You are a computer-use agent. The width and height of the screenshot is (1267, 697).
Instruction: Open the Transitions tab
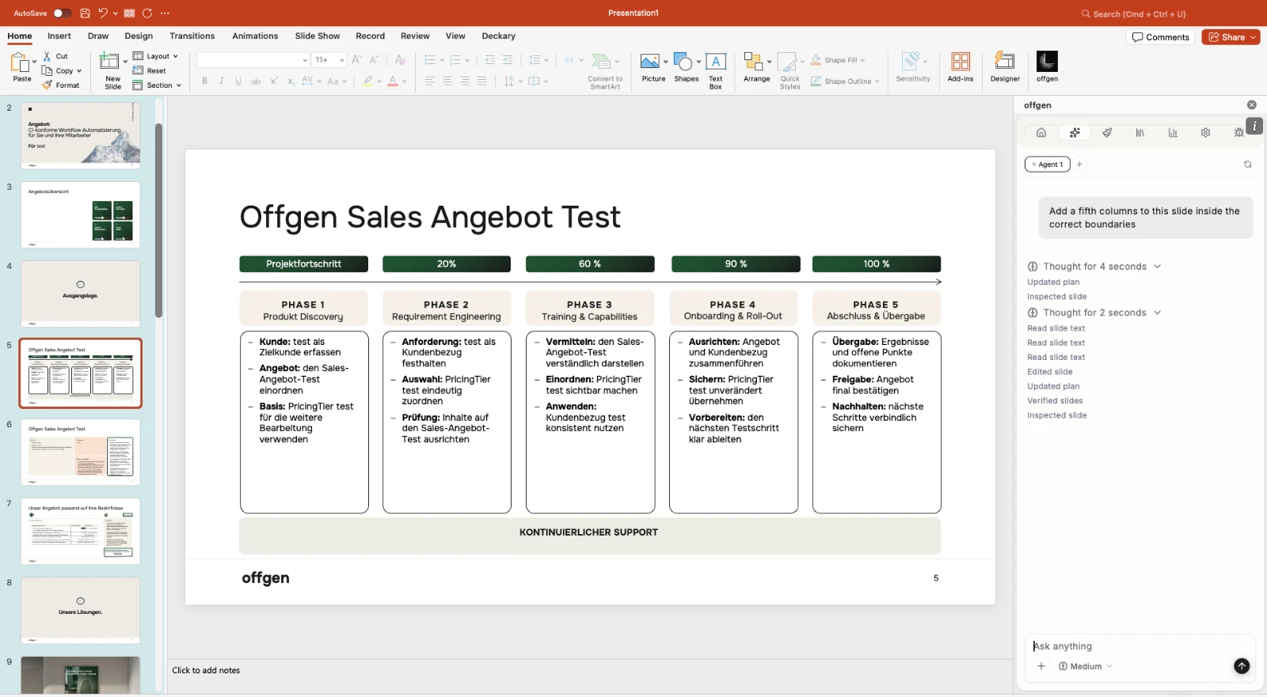192,36
